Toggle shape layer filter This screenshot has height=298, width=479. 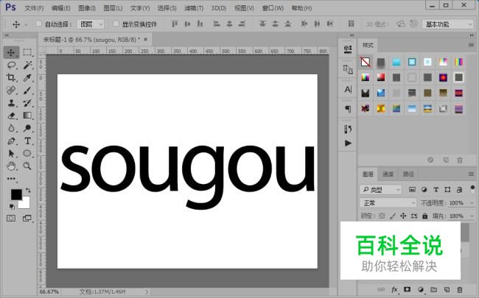tap(447, 190)
